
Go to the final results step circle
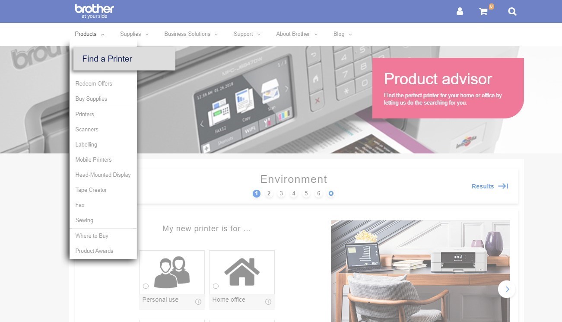point(331,194)
